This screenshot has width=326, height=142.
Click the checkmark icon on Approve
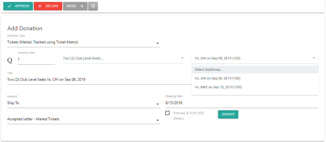pyautogui.click(x=9, y=6)
